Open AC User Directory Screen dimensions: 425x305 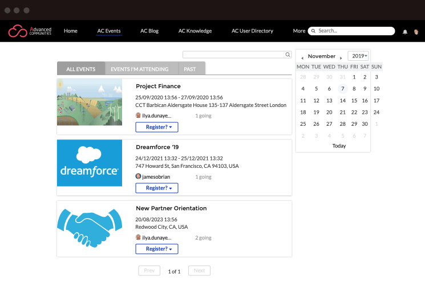tap(252, 31)
